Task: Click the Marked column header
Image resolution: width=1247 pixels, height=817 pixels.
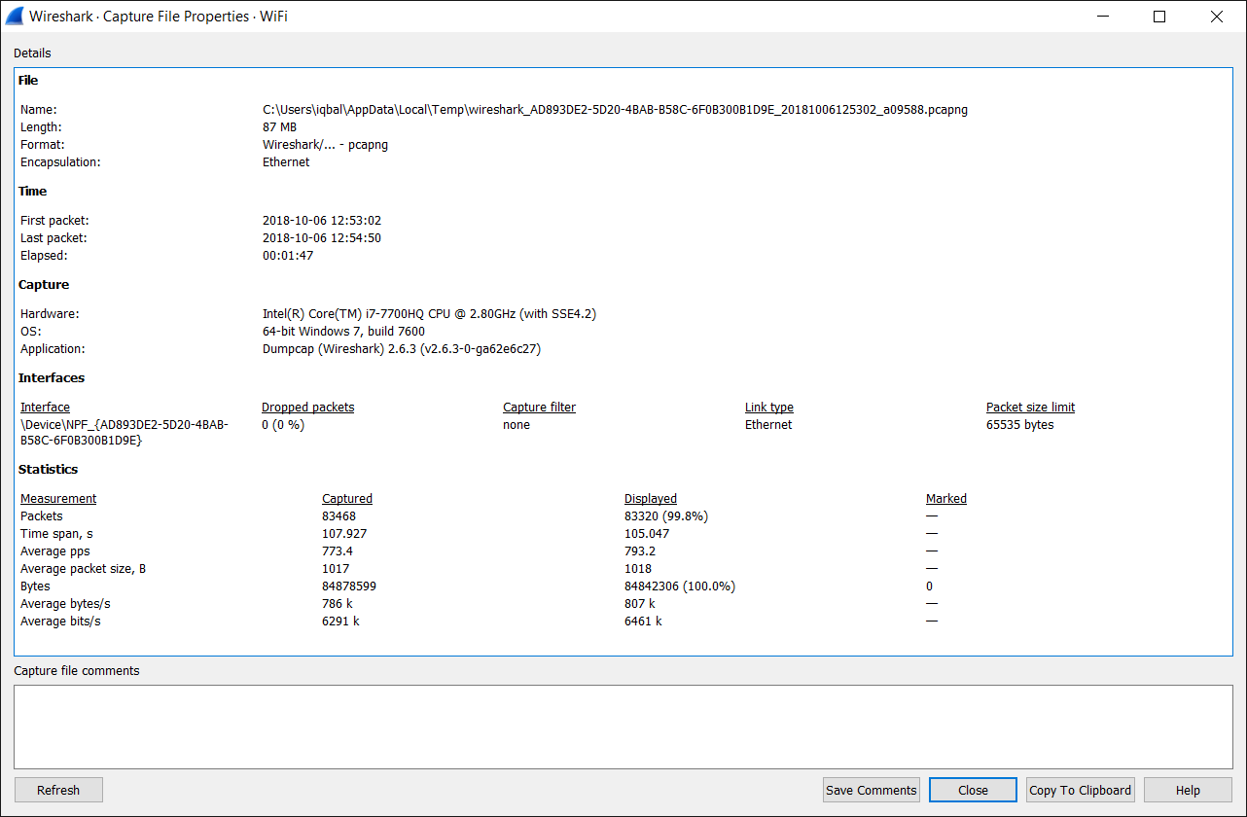Action: [946, 499]
